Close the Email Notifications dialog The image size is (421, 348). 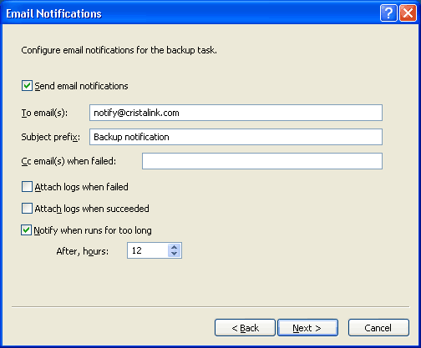pos(408,13)
